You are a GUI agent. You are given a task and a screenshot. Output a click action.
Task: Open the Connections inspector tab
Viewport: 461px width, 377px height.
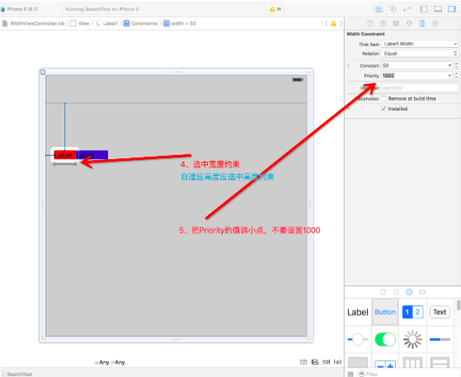[x=435, y=24]
